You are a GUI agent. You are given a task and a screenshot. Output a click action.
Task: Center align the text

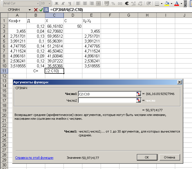pyautogui.click(x=85, y=3)
